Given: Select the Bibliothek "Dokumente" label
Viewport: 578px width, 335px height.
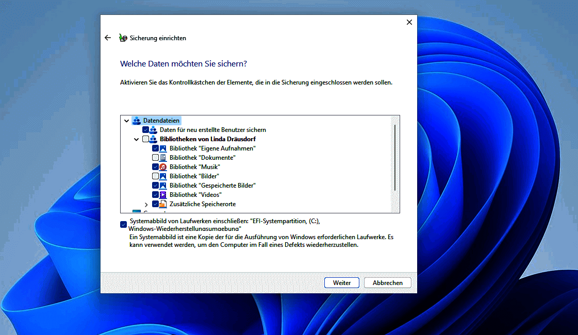Looking at the screenshot, I should click(x=202, y=158).
